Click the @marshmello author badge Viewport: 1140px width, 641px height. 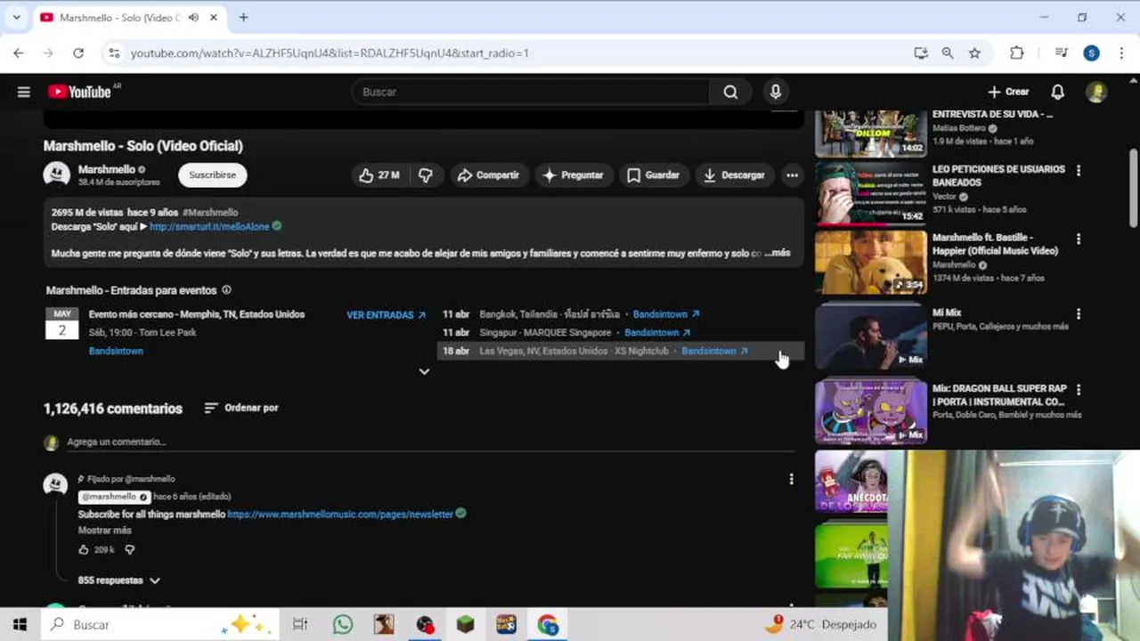(114, 497)
